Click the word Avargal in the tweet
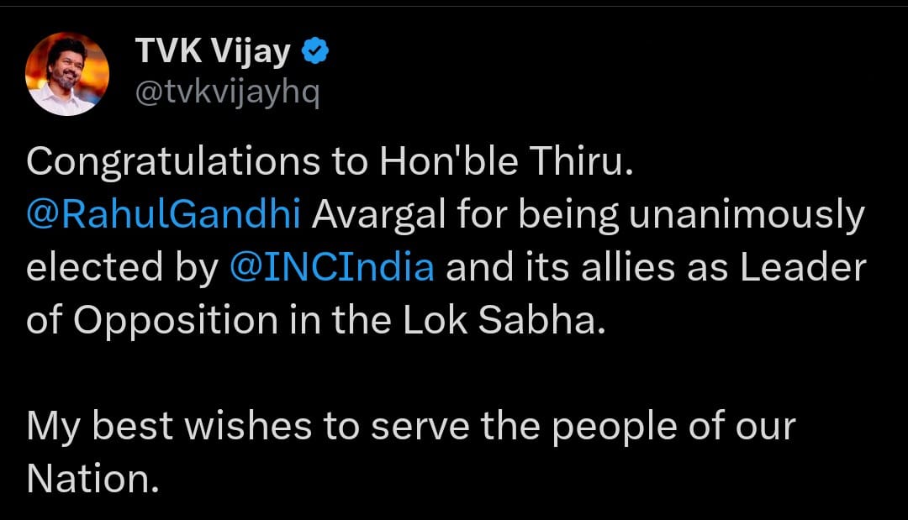 click(x=379, y=214)
